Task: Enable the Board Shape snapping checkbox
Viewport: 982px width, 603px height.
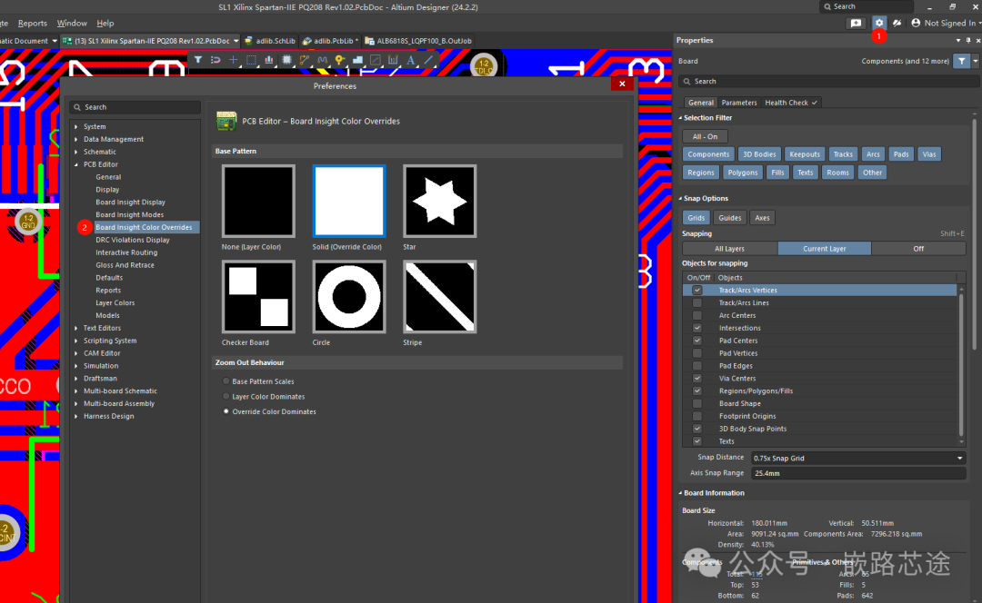Action: point(697,403)
